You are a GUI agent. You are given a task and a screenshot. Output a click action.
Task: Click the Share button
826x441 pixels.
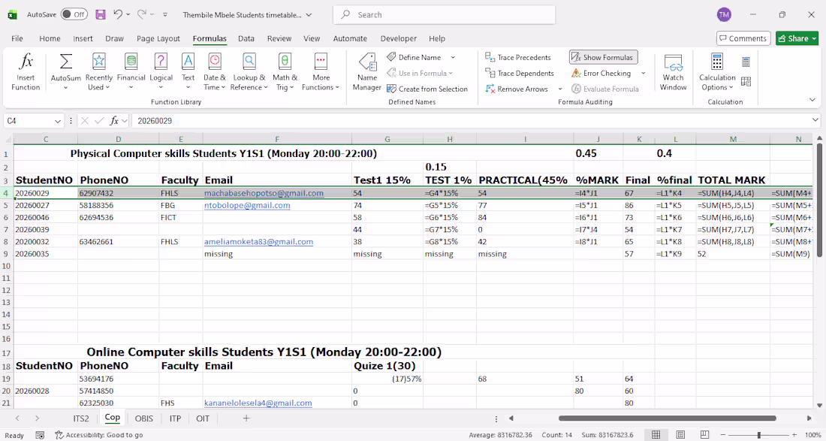797,38
